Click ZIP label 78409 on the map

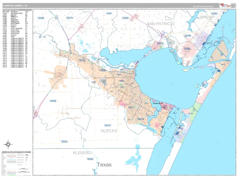point(102,70)
